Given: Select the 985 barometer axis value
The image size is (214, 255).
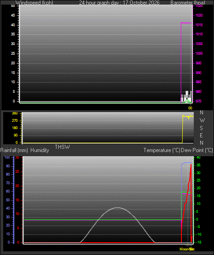Looking at the screenshot, I should tap(198, 82).
